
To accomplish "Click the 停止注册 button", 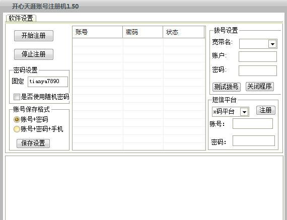I will coord(34,54).
